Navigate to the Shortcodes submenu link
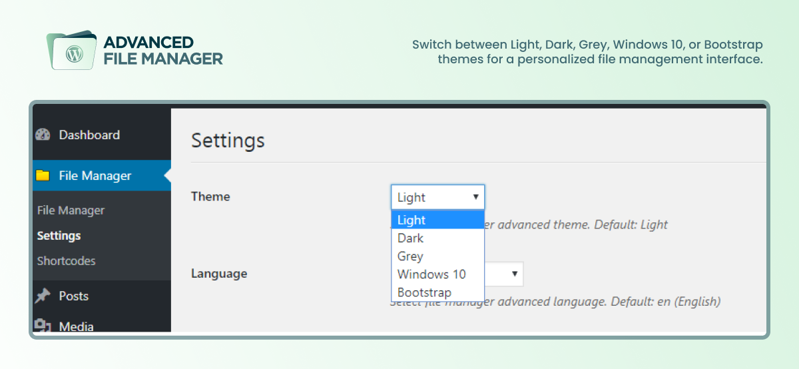 (66, 261)
